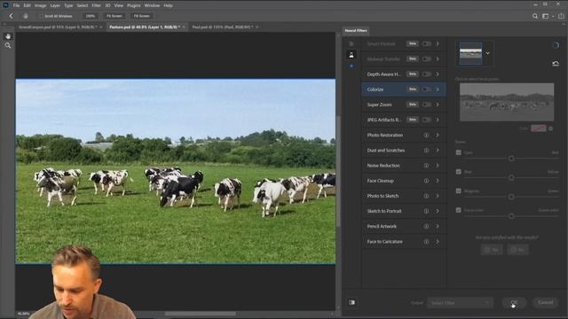This screenshot has width=568, height=319.
Task: Select the featured filters person icon
Action: tap(351, 55)
